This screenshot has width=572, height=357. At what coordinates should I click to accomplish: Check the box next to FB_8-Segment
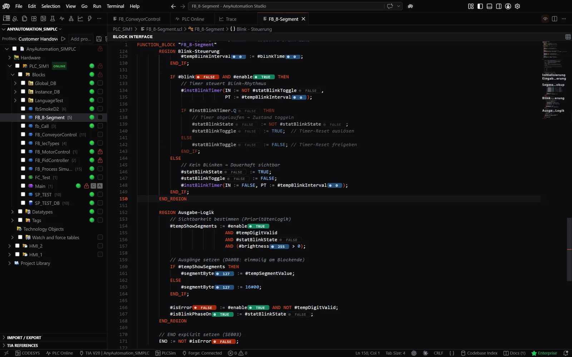tap(23, 117)
